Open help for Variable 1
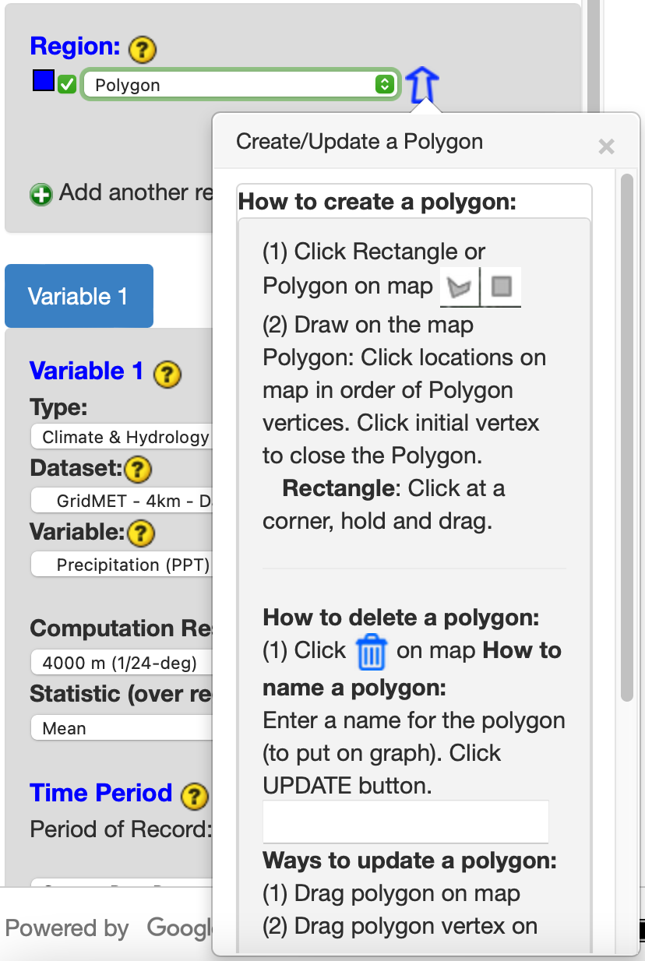This screenshot has height=961, width=645. click(x=167, y=374)
